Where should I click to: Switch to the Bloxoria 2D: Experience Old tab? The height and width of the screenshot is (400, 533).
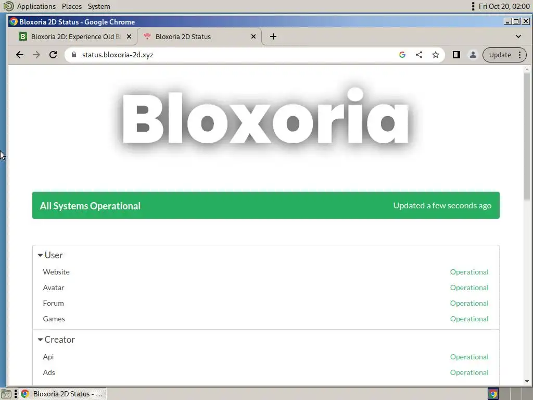coord(75,36)
